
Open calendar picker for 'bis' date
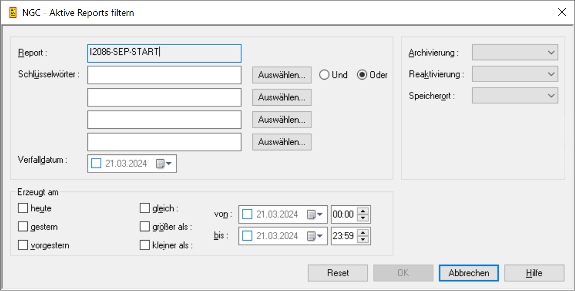coord(314,236)
